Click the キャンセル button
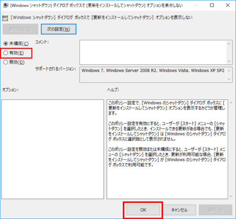 point(179,210)
